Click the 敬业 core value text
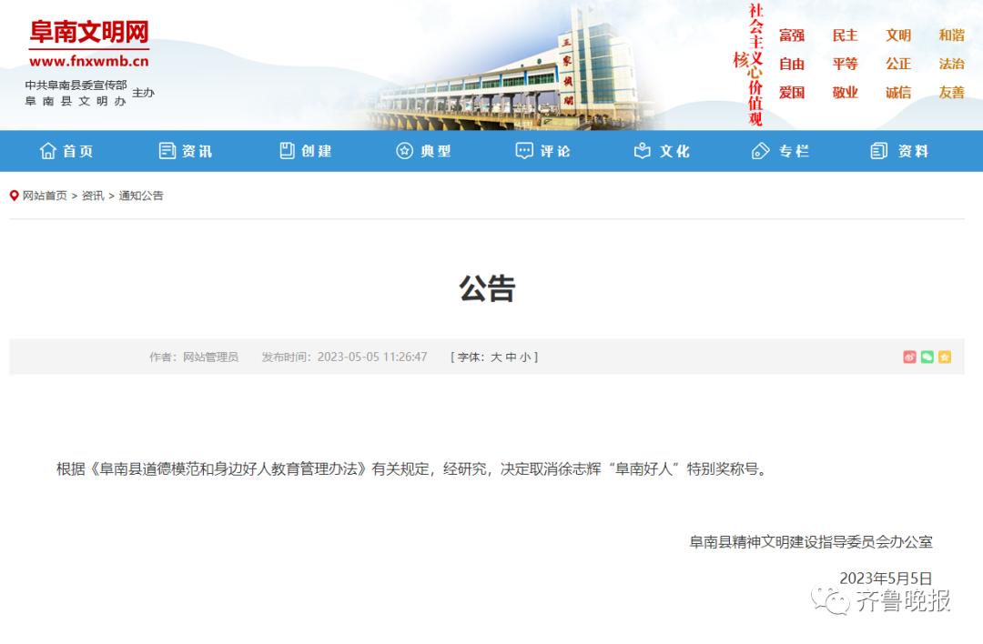This screenshot has width=983, height=644. 845,93
